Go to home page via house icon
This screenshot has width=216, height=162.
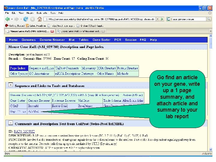(x=40, y=19)
